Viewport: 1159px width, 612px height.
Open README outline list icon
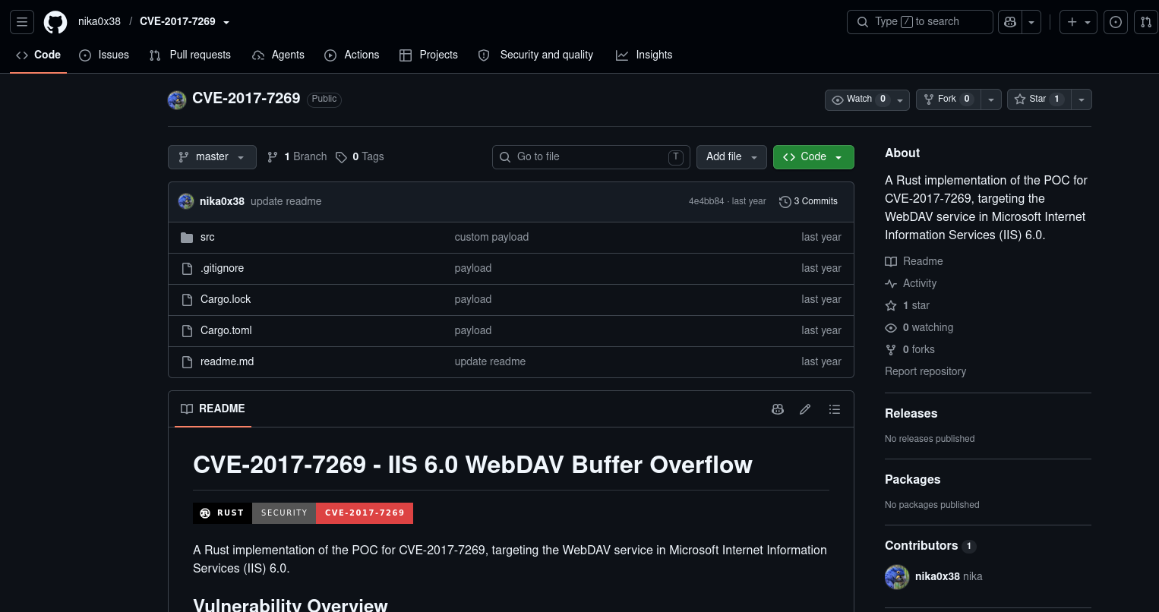coord(835,409)
